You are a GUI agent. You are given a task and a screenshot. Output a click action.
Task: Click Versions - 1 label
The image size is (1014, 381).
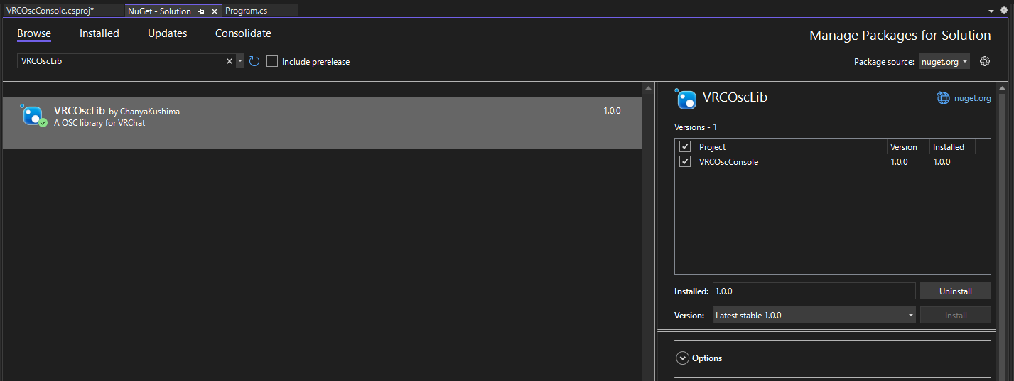click(696, 127)
